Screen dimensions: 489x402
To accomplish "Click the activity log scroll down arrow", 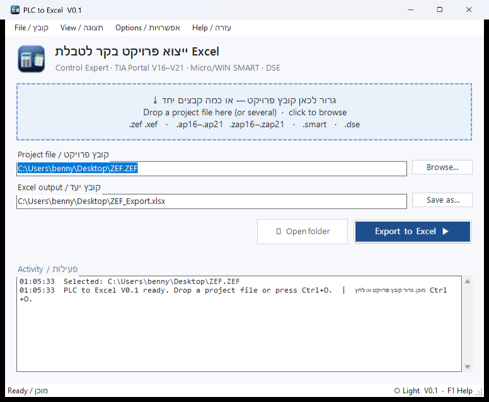I will 468,367.
